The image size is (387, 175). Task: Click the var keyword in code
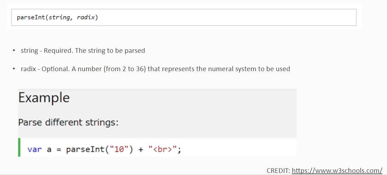[x=35, y=149]
